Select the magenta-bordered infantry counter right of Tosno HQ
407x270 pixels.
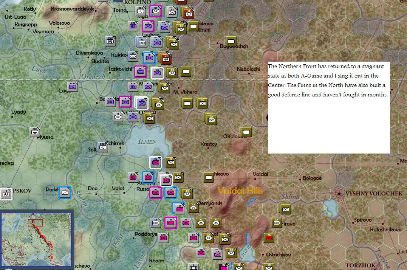point(155,11)
